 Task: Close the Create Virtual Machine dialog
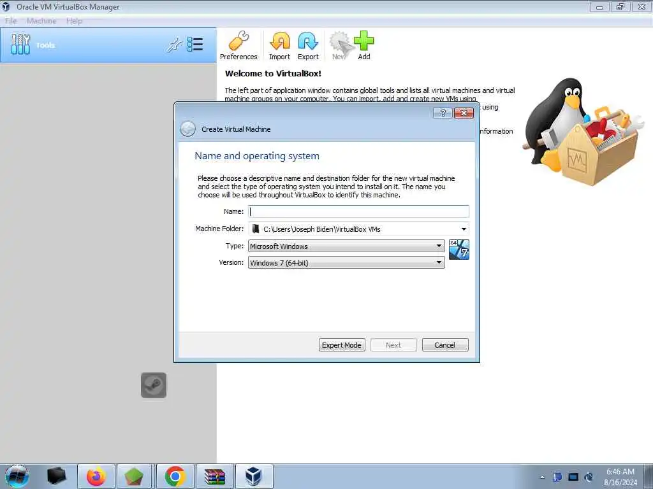tap(464, 113)
